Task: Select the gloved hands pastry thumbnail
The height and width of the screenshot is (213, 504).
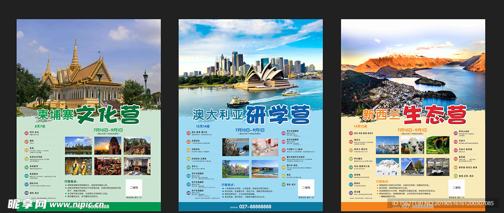Action: pos(265,147)
